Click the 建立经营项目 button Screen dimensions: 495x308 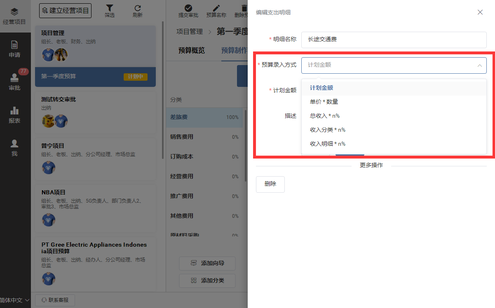click(x=65, y=11)
